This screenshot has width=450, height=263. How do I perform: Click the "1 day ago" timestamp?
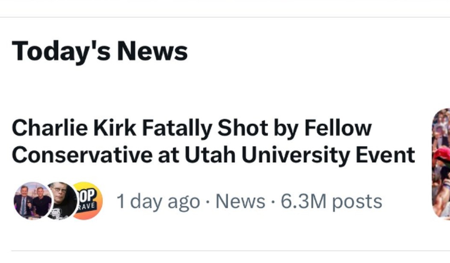pyautogui.click(x=158, y=201)
